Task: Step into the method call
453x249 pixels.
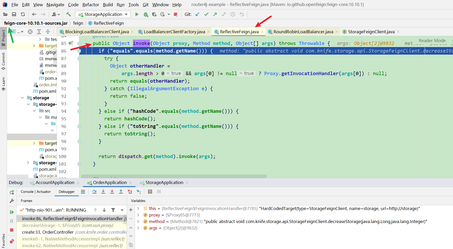Action: (x=103, y=192)
